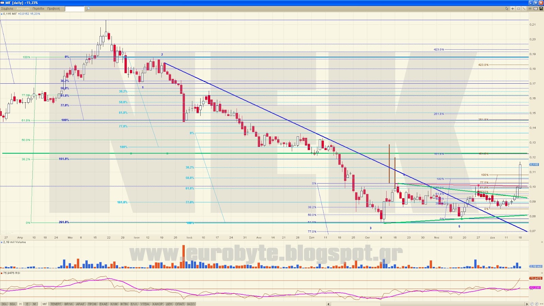
Task: Click the RSI value tag 75,9476
Action: (x=535, y=278)
